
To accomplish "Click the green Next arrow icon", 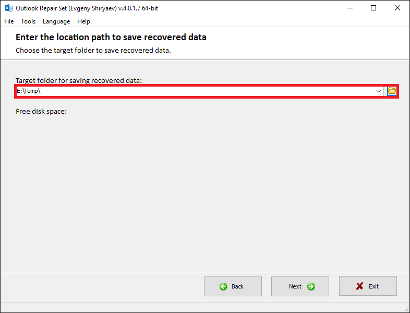I will 311,286.
